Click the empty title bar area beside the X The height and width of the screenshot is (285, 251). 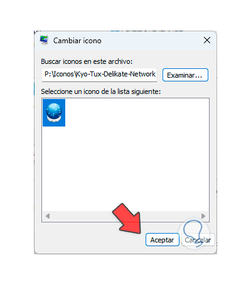tap(151, 40)
